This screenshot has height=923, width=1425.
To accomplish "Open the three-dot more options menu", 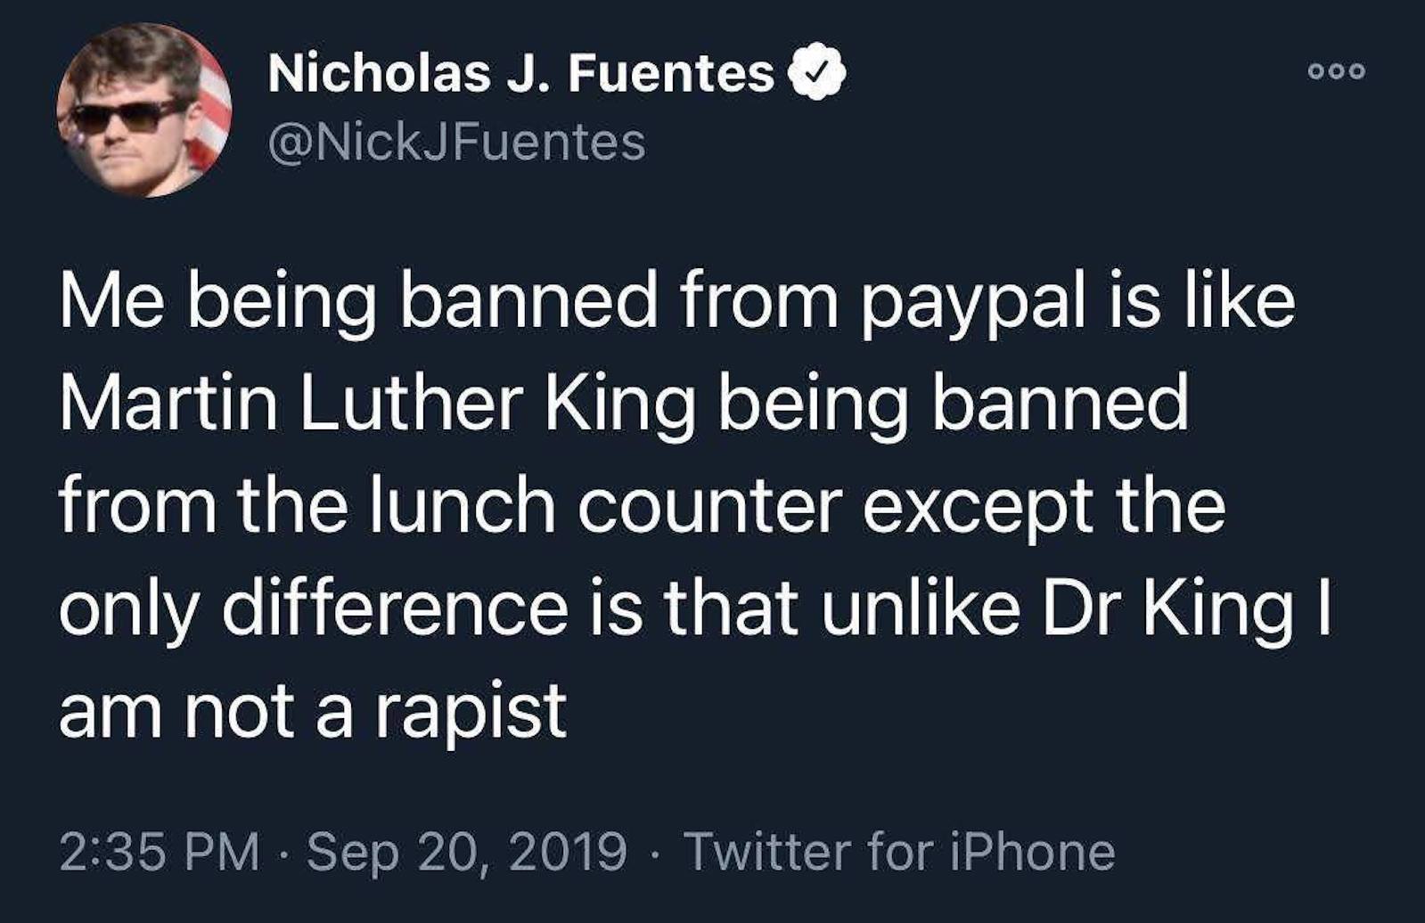I will coord(1336,72).
